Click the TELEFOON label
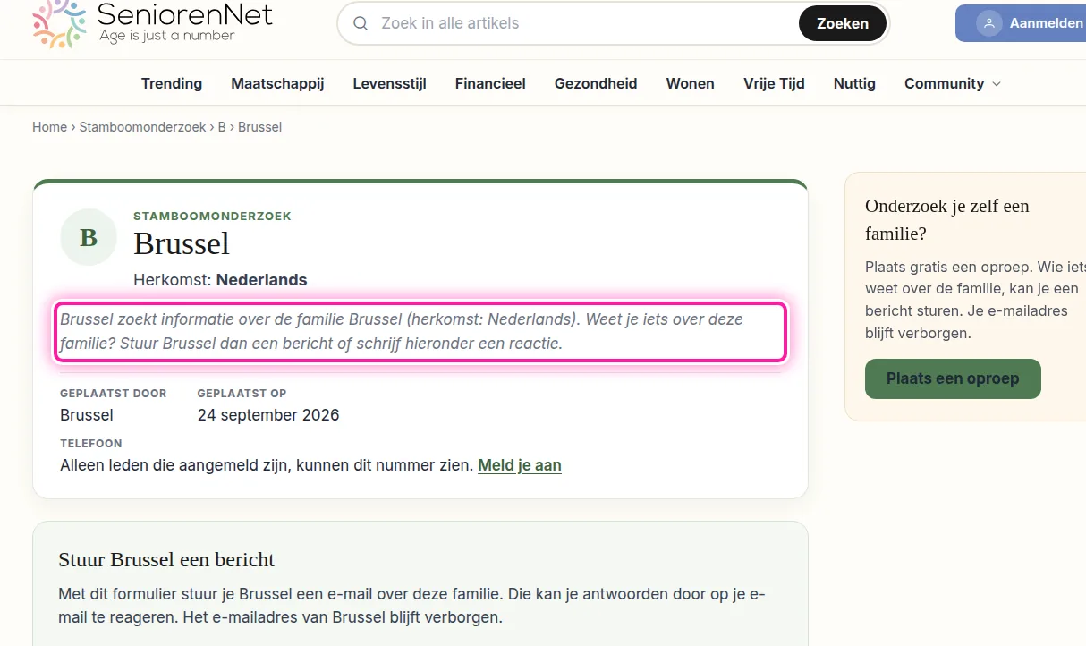Screen dimensions: 1086x646 pos(91,444)
